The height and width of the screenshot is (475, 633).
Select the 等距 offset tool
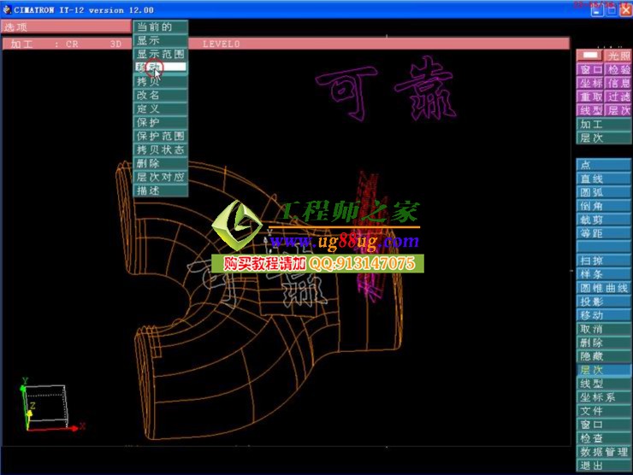tap(604, 233)
